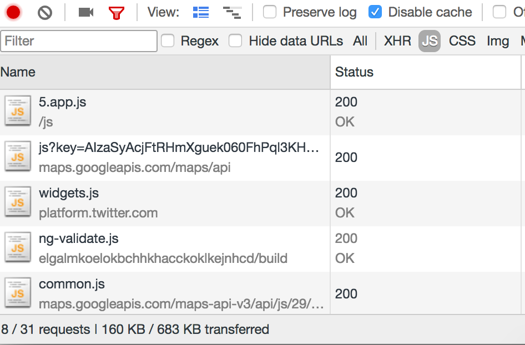Toggle screenshot capture camera icon

click(x=85, y=12)
